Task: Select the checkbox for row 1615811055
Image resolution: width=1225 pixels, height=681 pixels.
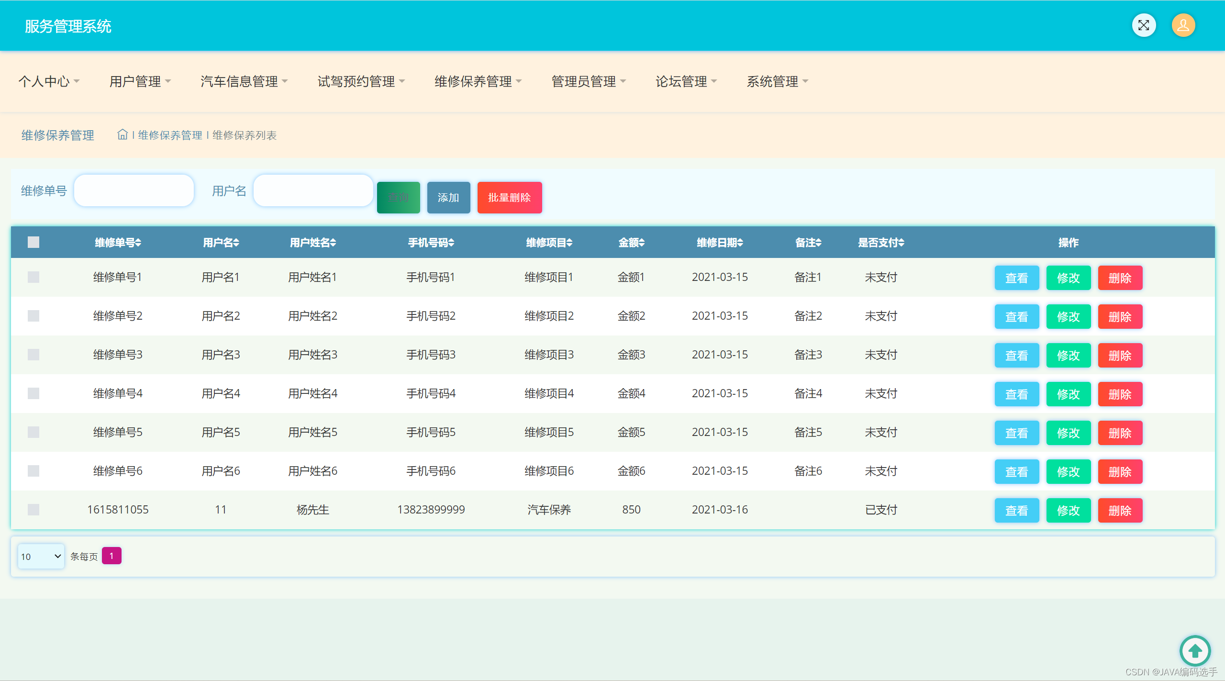Action: point(33,510)
